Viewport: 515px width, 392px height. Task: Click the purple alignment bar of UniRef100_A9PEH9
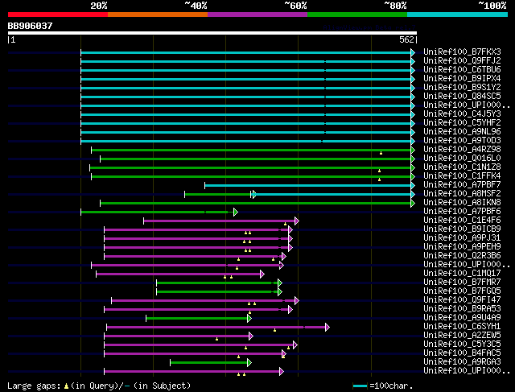coord(196,248)
